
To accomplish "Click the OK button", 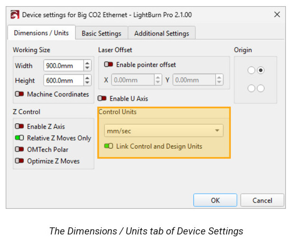I will (x=215, y=200).
